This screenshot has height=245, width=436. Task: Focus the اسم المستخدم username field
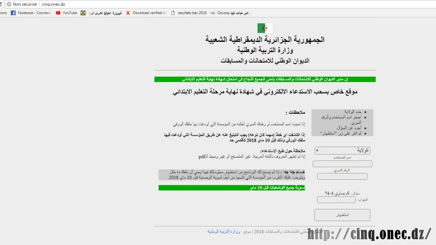pyautogui.click(x=342, y=164)
